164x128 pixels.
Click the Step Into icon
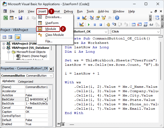pos(114,24)
